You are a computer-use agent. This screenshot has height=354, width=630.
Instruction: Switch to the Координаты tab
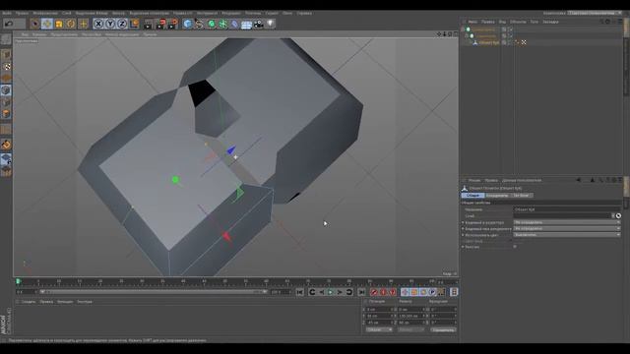point(497,196)
